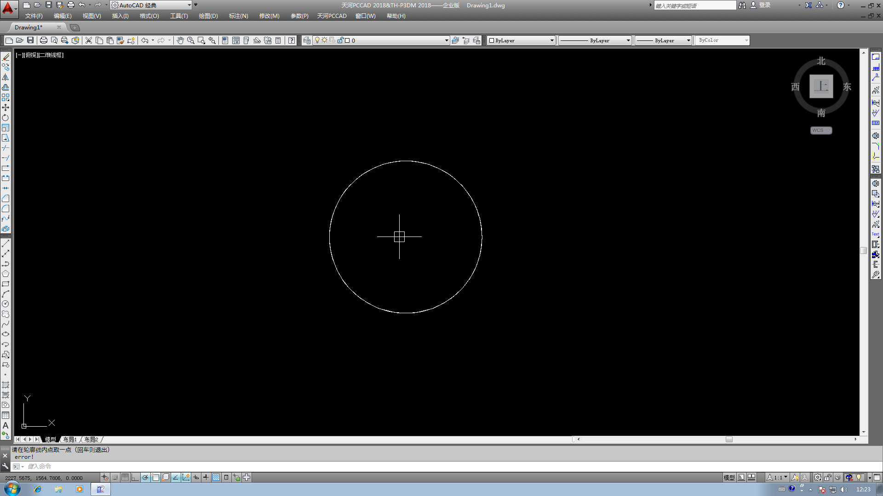This screenshot has height=496, width=883.
Task: Select the Rotate tool
Action: pyautogui.click(x=6, y=118)
